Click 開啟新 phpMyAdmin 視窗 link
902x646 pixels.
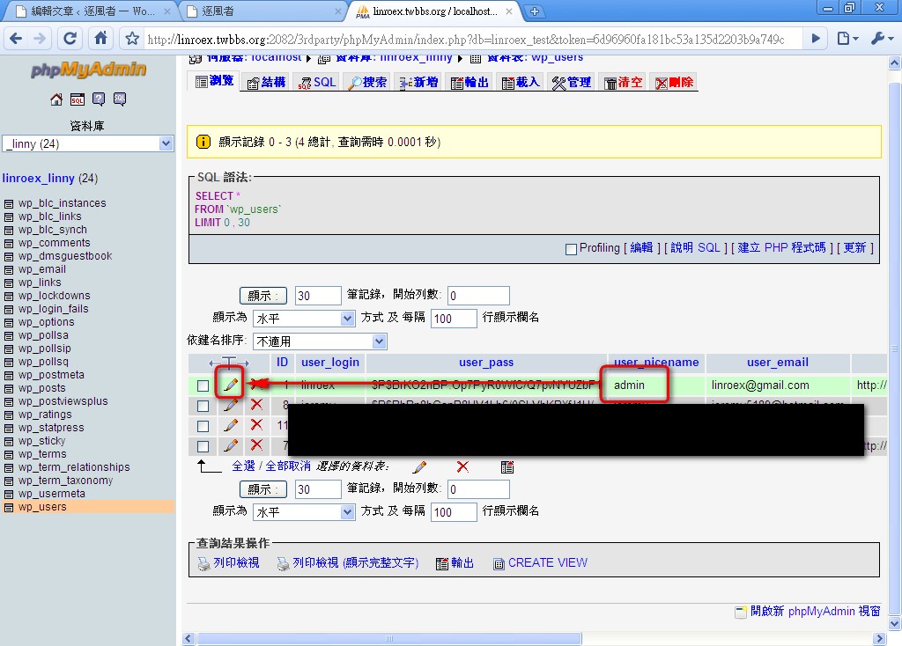point(815,612)
